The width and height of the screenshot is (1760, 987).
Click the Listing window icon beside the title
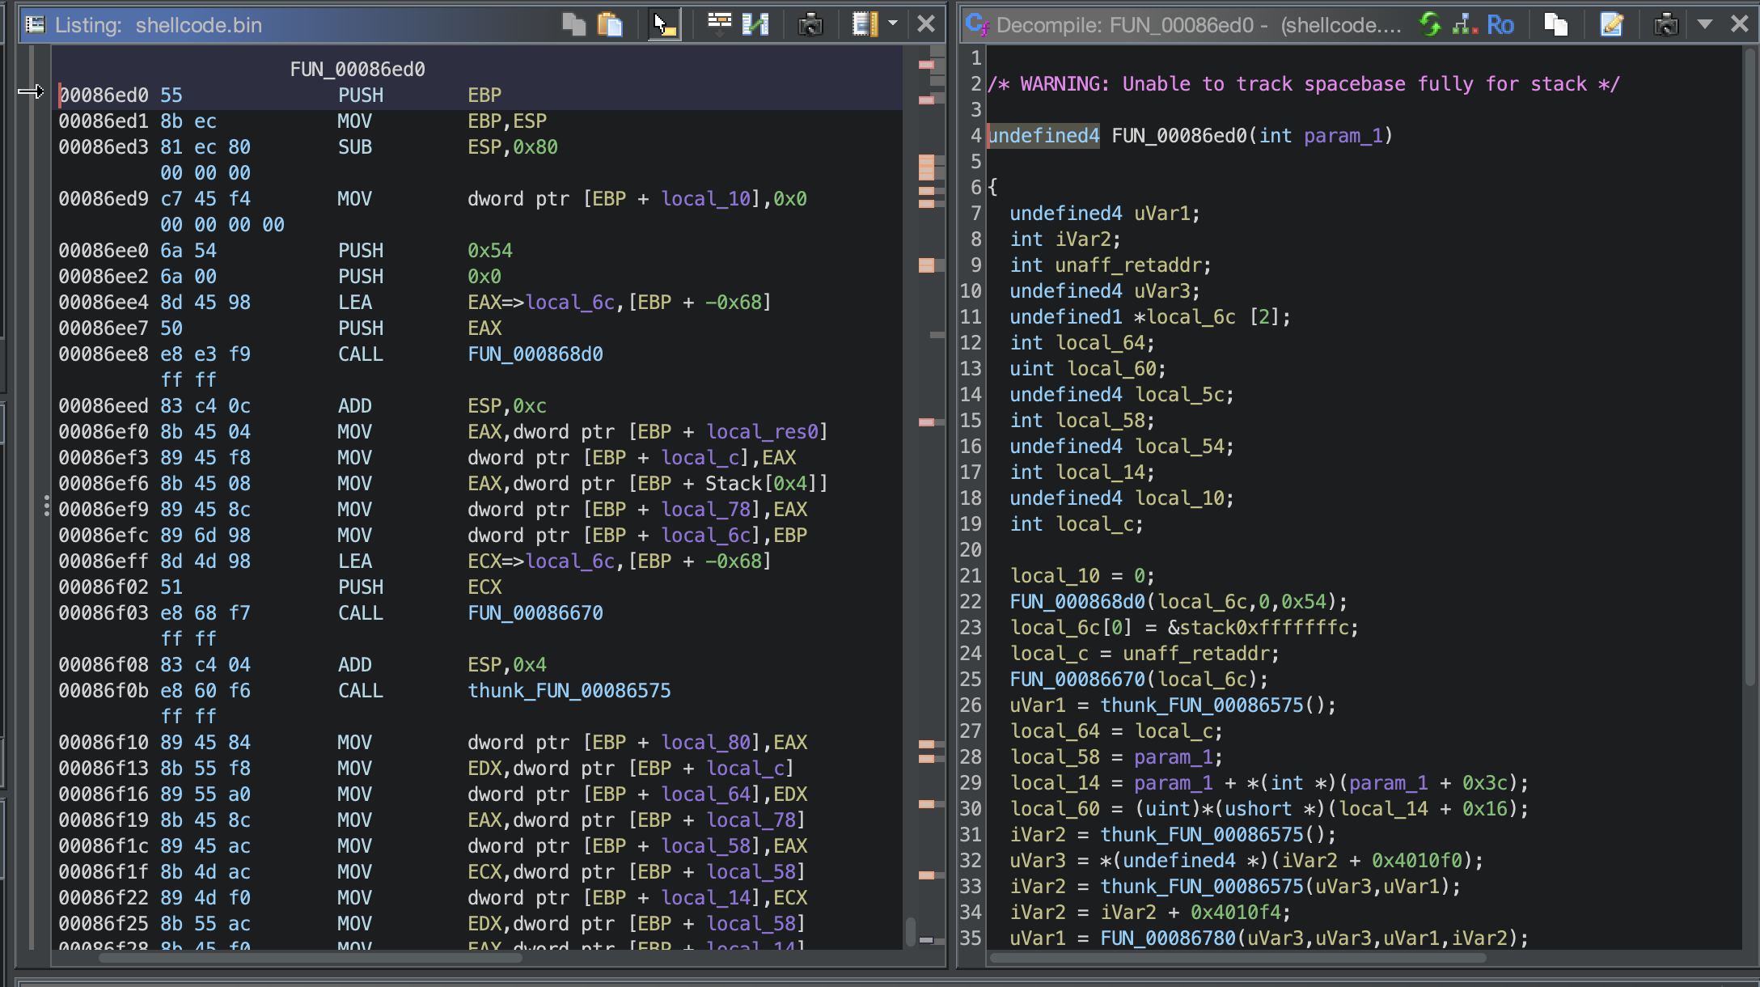pyautogui.click(x=36, y=25)
